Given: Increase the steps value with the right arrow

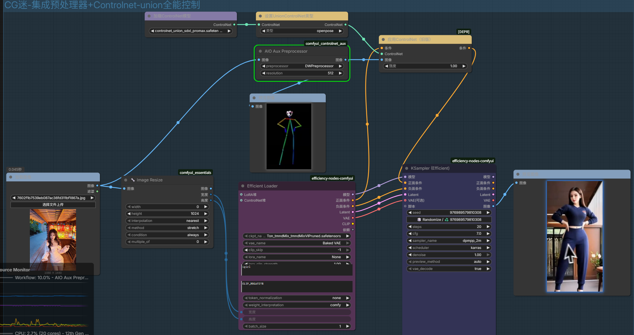Looking at the screenshot, I should point(488,227).
